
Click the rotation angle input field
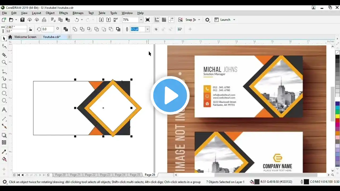tap(48, 29)
